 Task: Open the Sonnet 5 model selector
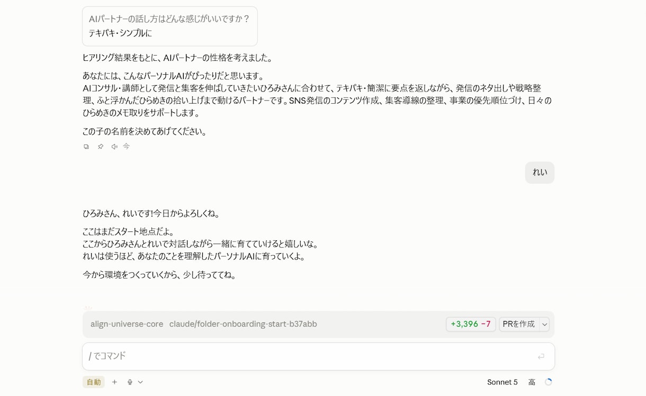click(503, 382)
